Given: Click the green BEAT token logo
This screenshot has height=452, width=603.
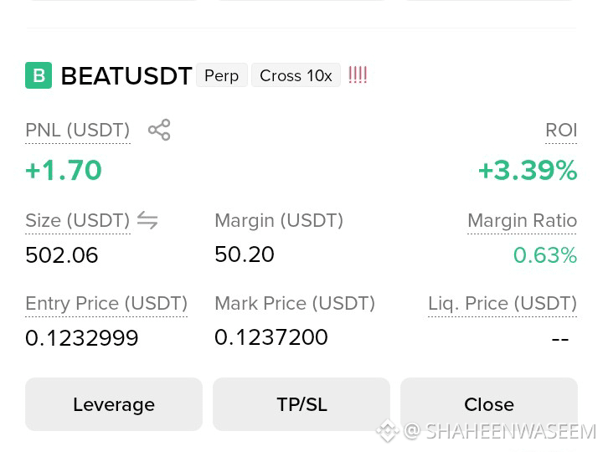Looking at the screenshot, I should point(39,75).
